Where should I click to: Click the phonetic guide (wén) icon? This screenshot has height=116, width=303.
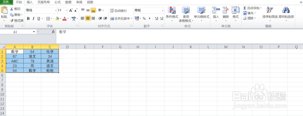[74, 18]
